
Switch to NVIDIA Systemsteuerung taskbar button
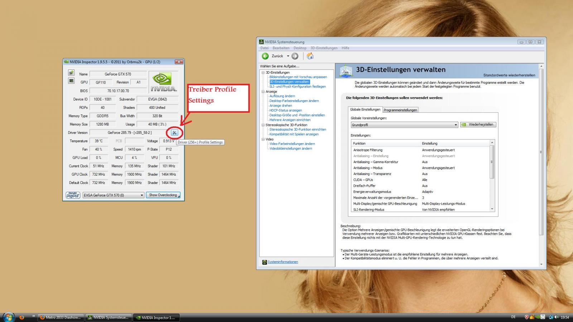pos(109,317)
